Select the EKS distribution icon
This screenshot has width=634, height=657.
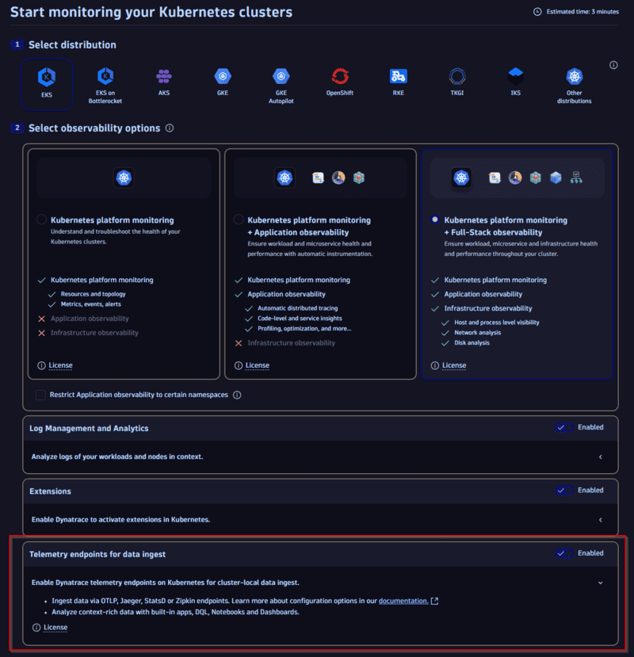46,78
